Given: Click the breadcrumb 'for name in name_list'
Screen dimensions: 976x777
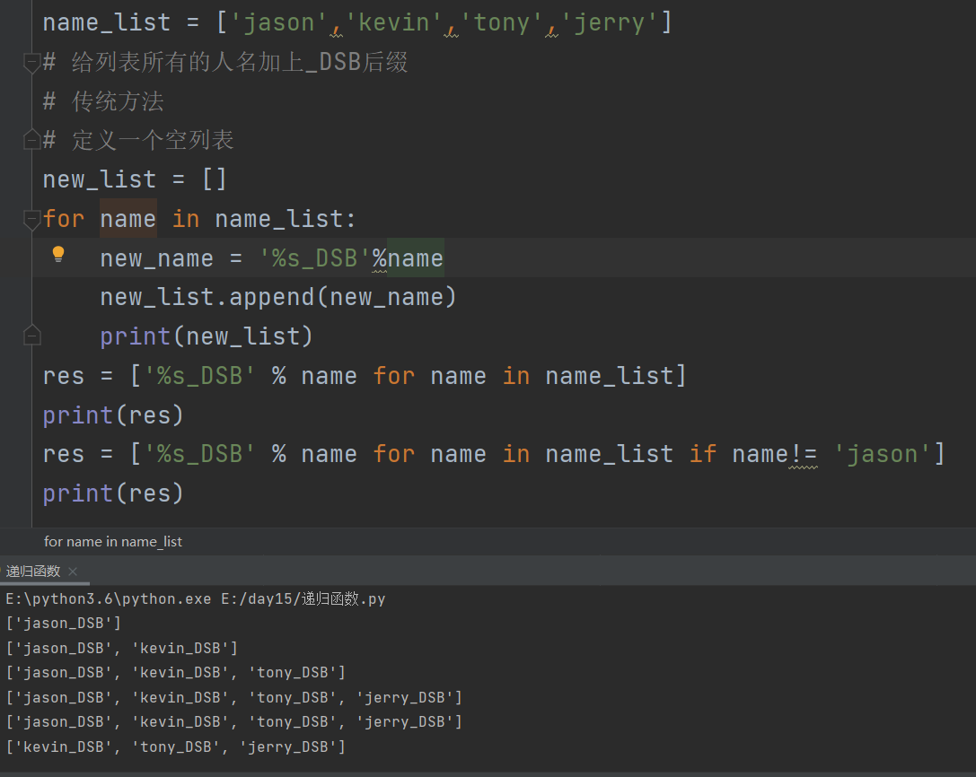Looking at the screenshot, I should [112, 542].
